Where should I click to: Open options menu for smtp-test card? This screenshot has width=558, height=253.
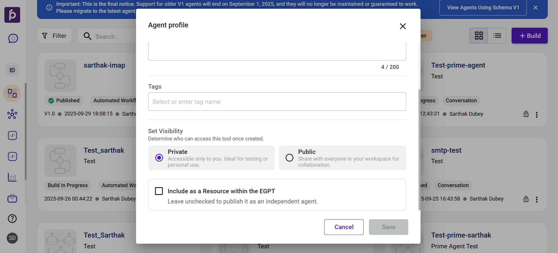point(537,199)
